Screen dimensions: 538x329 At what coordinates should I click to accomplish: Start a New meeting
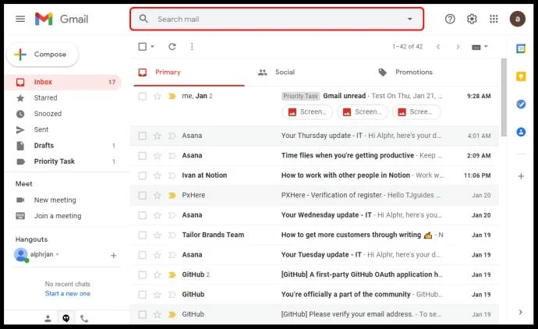point(55,200)
